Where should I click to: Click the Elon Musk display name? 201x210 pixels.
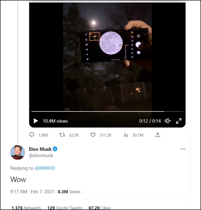point(40,149)
